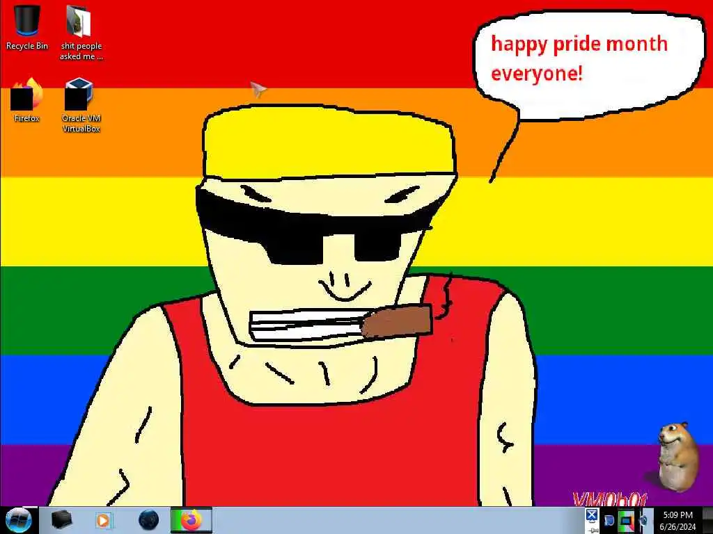Image resolution: width=713 pixels, height=534 pixels.
Task: Launch the media player taskbar icon
Action: coord(103,520)
